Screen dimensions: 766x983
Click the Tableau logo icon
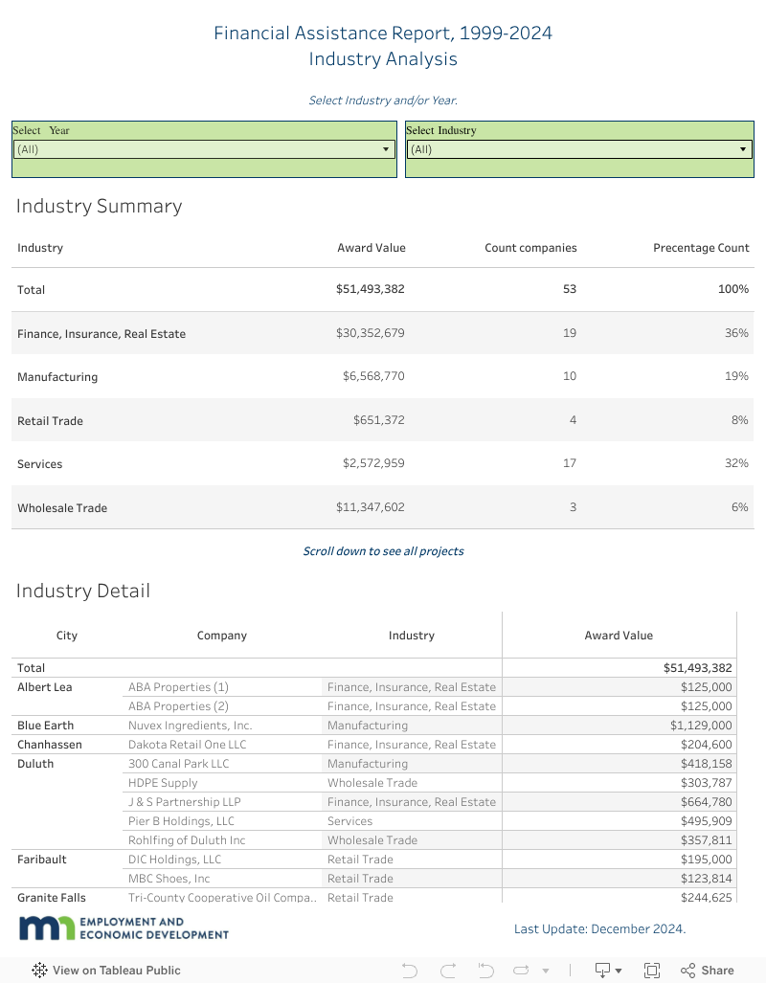click(x=39, y=970)
